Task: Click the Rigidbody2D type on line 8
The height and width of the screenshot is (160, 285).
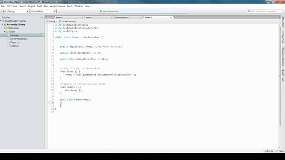Action: pos(77,47)
